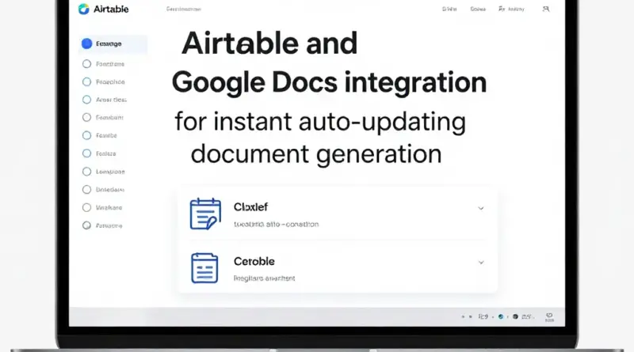Select the radio button beside Mraskare
This screenshot has height=352, width=634.
(86, 207)
